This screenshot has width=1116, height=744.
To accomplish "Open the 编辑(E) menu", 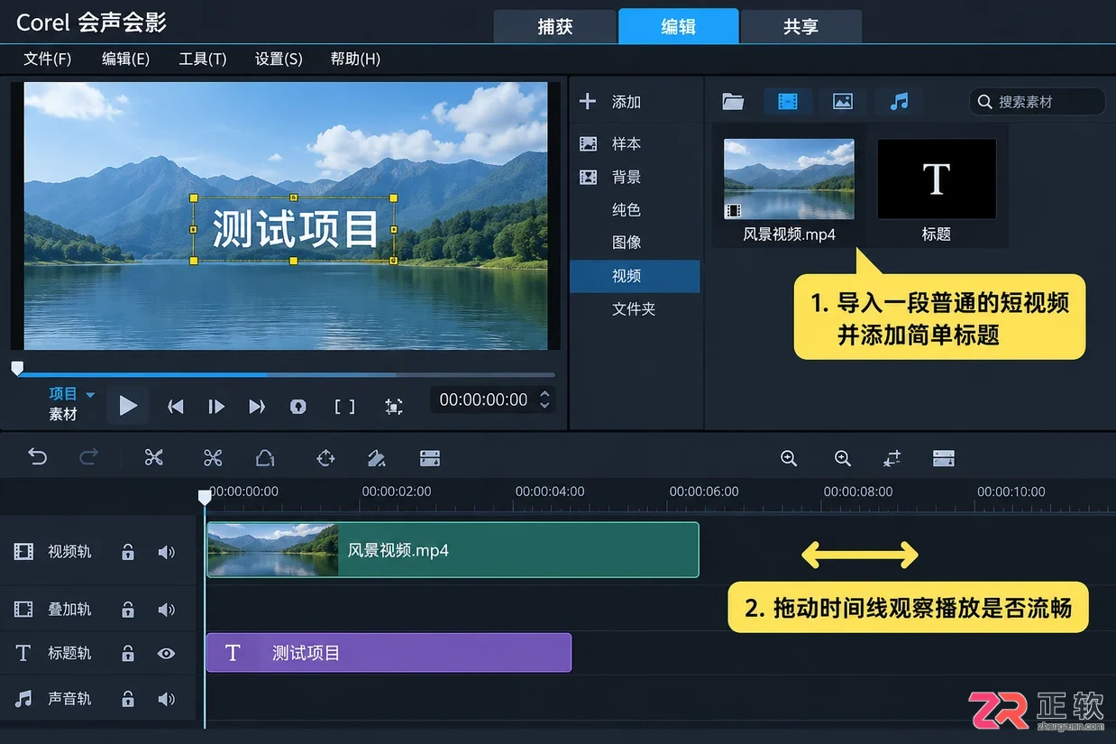I will click(125, 59).
